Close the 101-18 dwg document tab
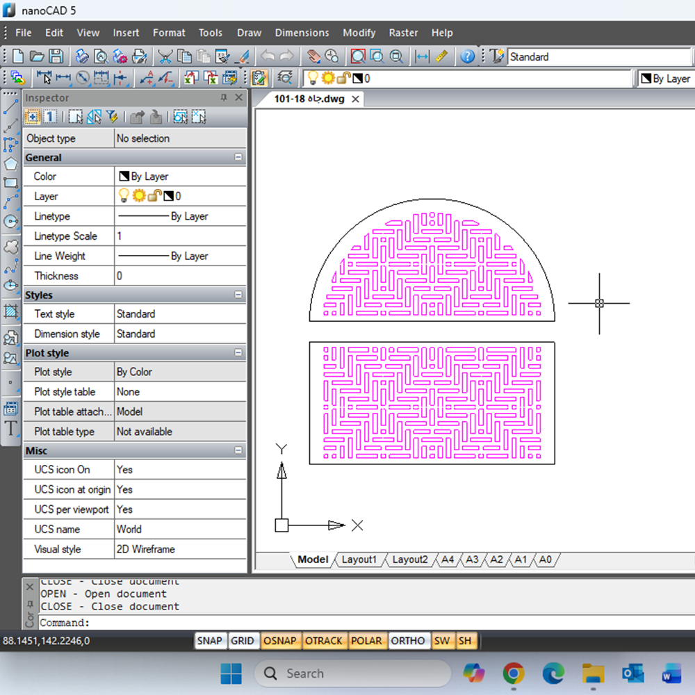The image size is (695, 695). tap(355, 99)
